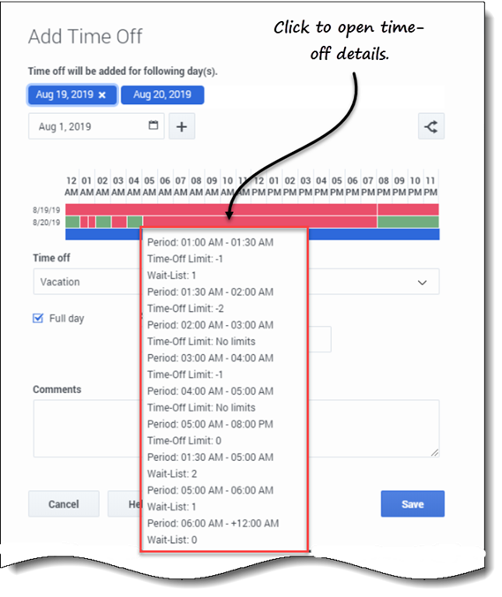
Task: Click small red segment at 01 AM on 8/20/19
Action: pos(84,222)
